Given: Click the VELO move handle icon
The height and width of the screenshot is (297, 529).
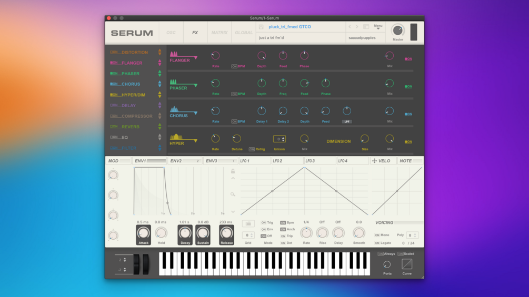Looking at the screenshot, I should [x=374, y=161].
